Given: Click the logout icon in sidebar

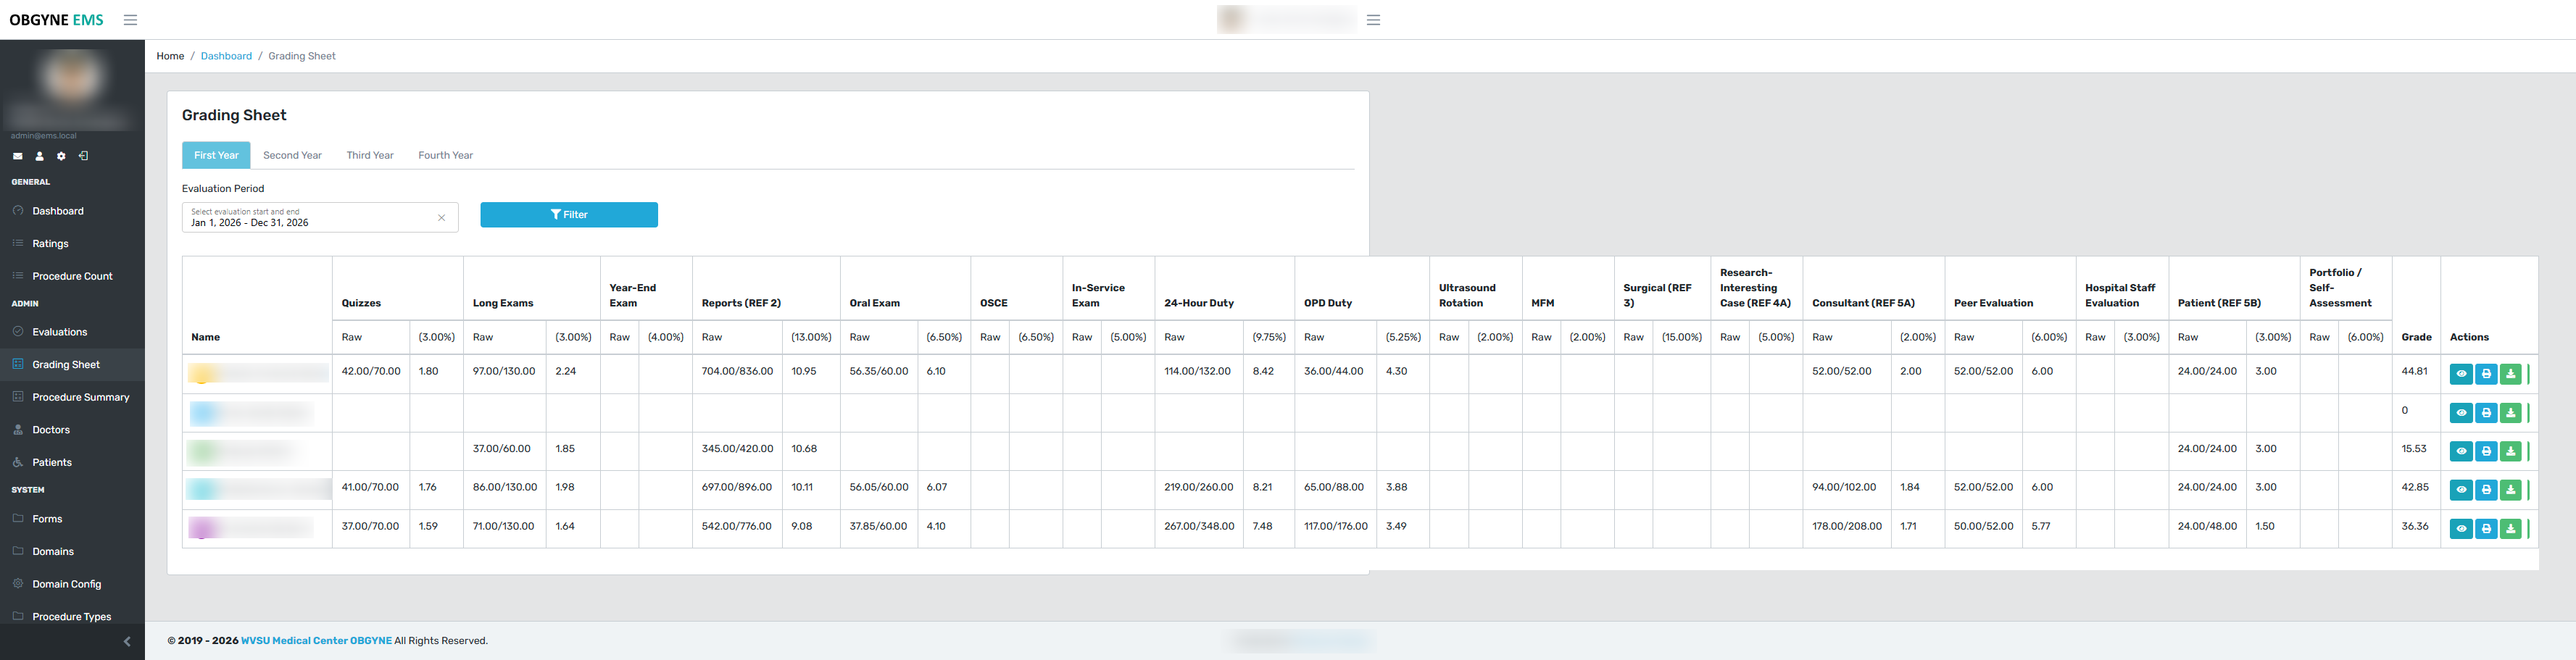Looking at the screenshot, I should click(83, 156).
